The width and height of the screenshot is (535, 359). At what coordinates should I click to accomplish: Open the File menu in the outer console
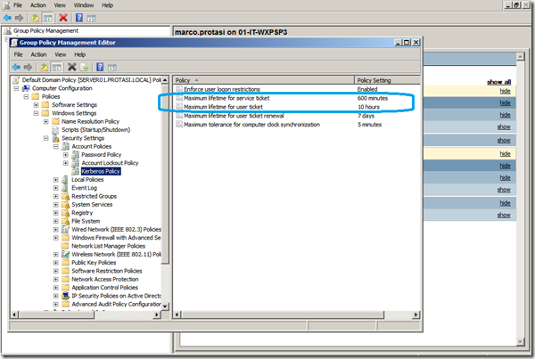pos(18,5)
